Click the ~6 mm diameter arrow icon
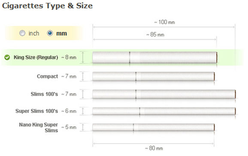The width and height of the screenshot is (248, 156). point(83,111)
